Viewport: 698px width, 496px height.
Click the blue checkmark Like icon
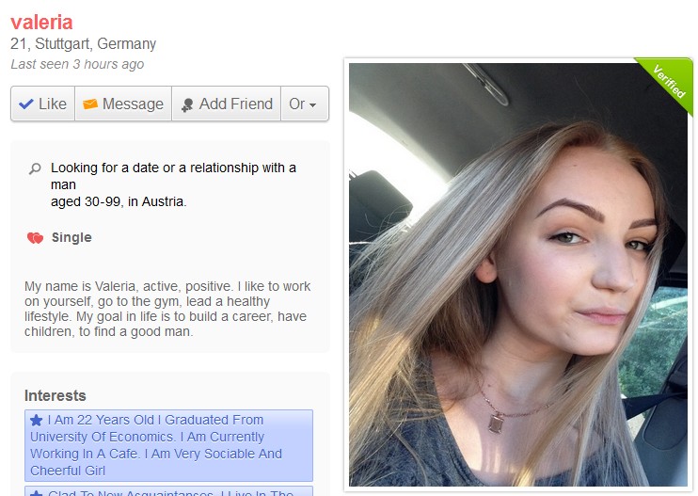point(26,104)
